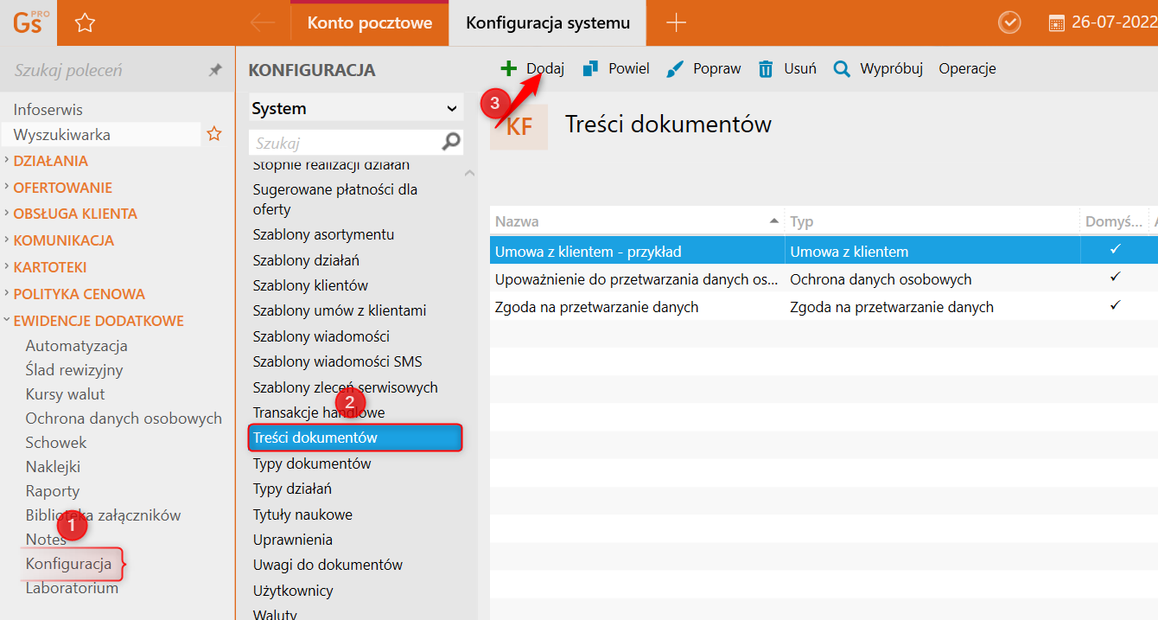Open calendar icon next to date 26-07-2022
This screenshot has width=1158, height=620.
point(1056,23)
